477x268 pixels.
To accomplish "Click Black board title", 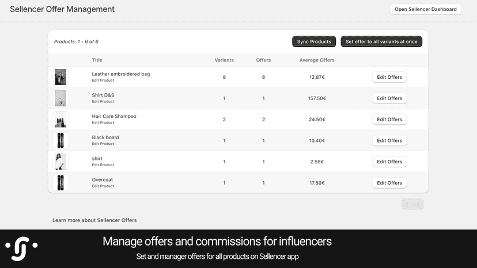I will point(105,137).
